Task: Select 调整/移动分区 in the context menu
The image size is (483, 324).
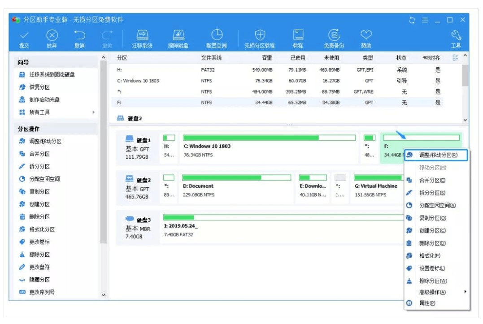Action: 438,155
